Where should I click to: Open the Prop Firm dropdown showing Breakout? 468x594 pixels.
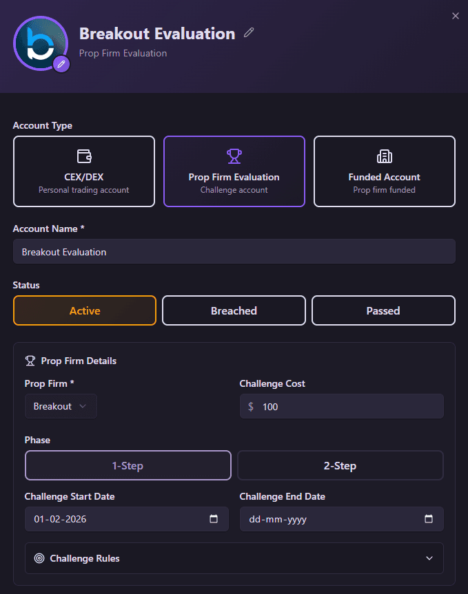coord(61,406)
